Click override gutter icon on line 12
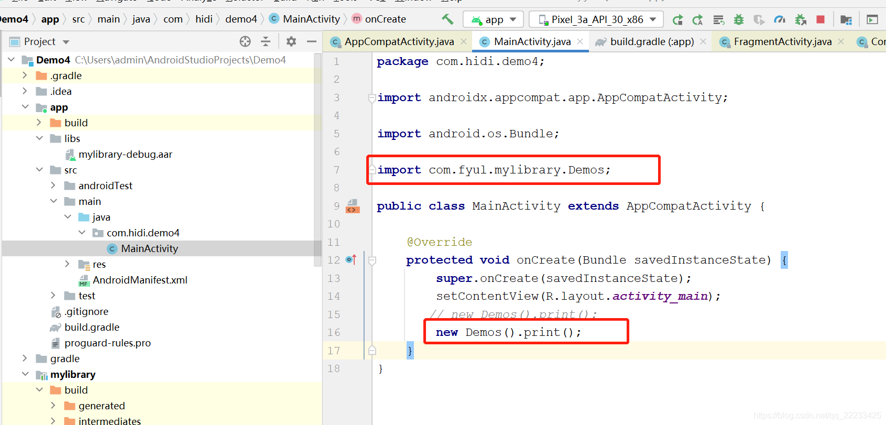 351,260
